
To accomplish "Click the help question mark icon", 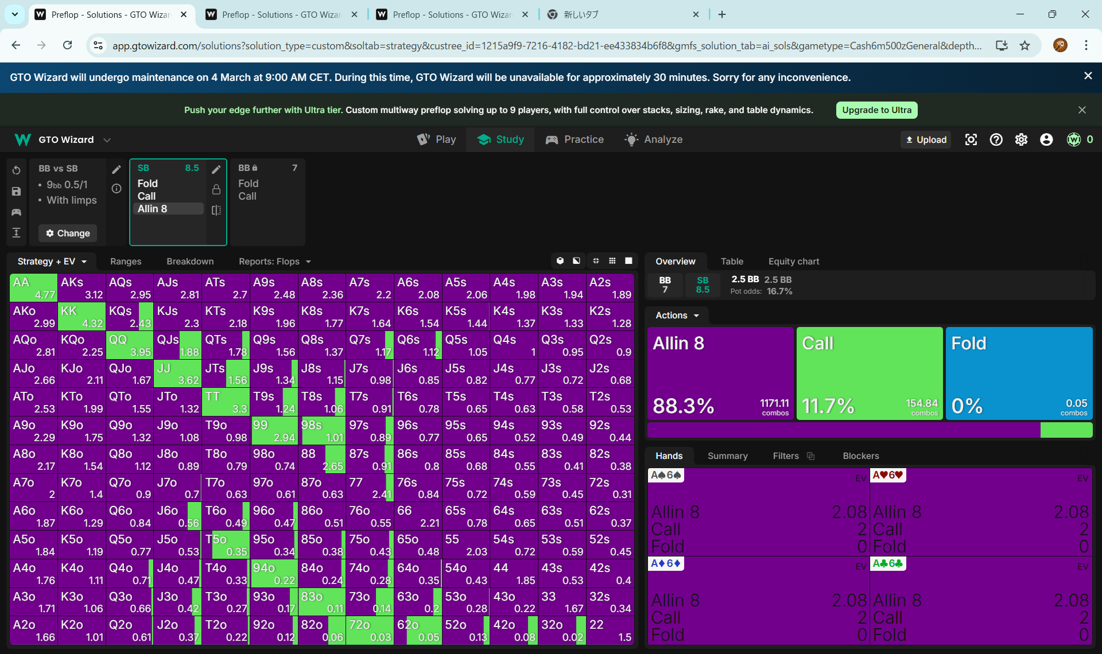I will (996, 139).
